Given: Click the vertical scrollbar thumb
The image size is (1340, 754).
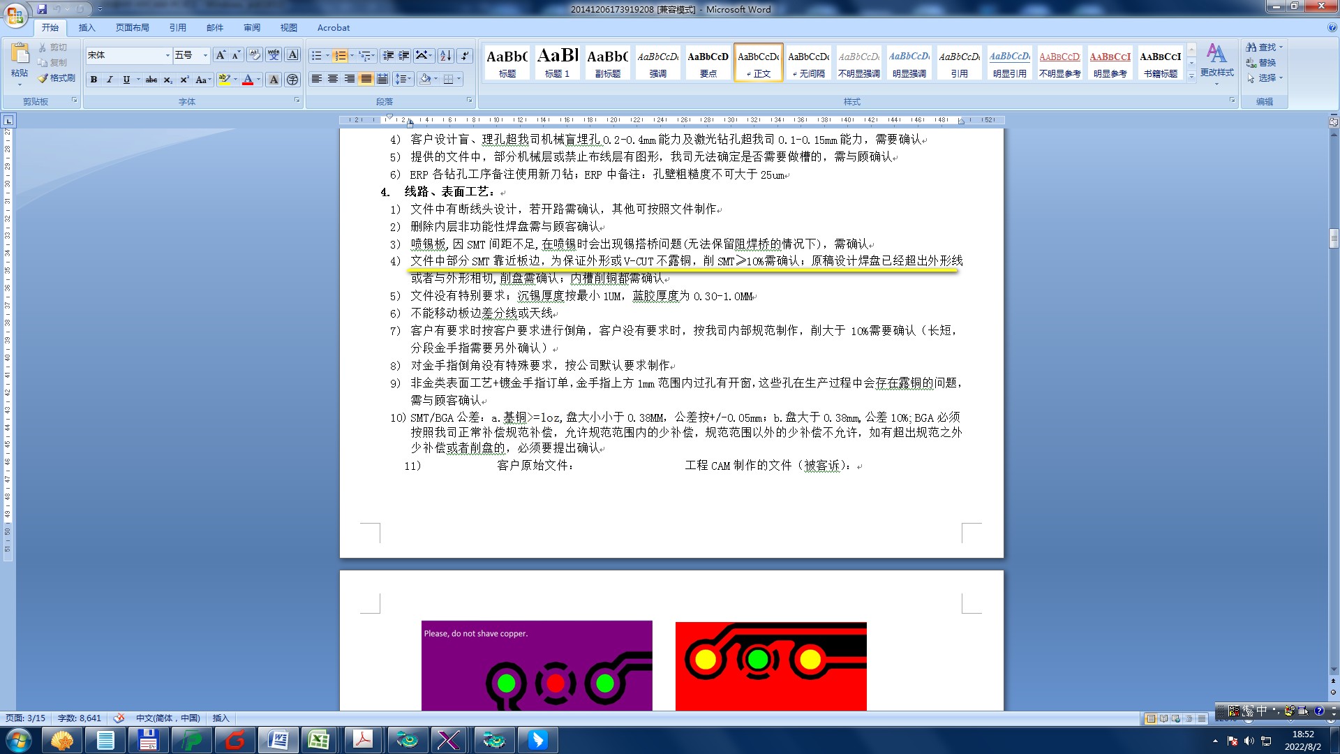Looking at the screenshot, I should pyautogui.click(x=1334, y=238).
